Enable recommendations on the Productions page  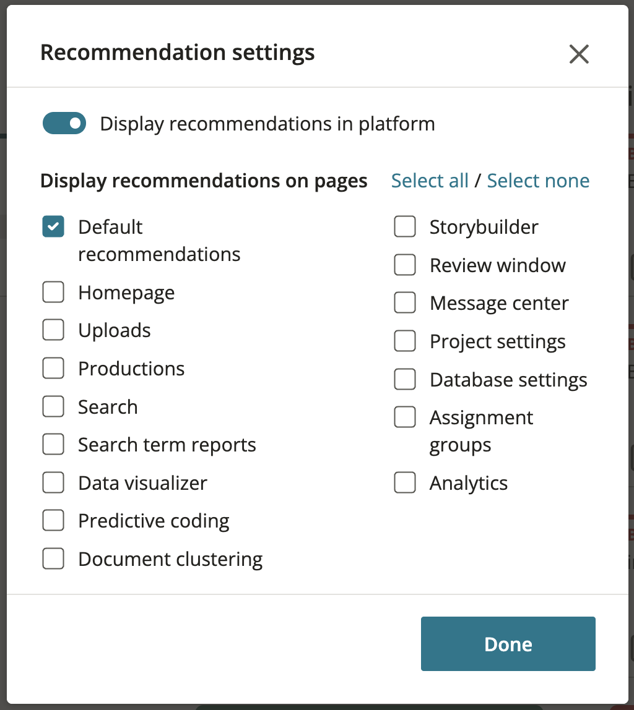tap(53, 367)
